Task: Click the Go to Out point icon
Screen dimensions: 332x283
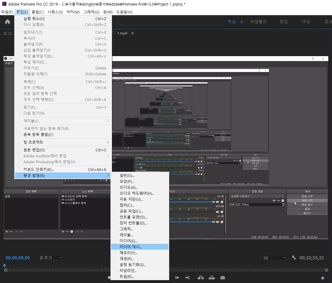Action: [188, 277]
